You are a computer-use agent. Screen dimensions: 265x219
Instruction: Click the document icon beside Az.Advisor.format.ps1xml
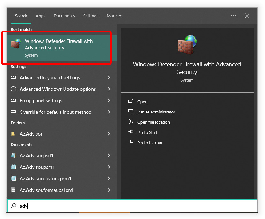(13, 190)
